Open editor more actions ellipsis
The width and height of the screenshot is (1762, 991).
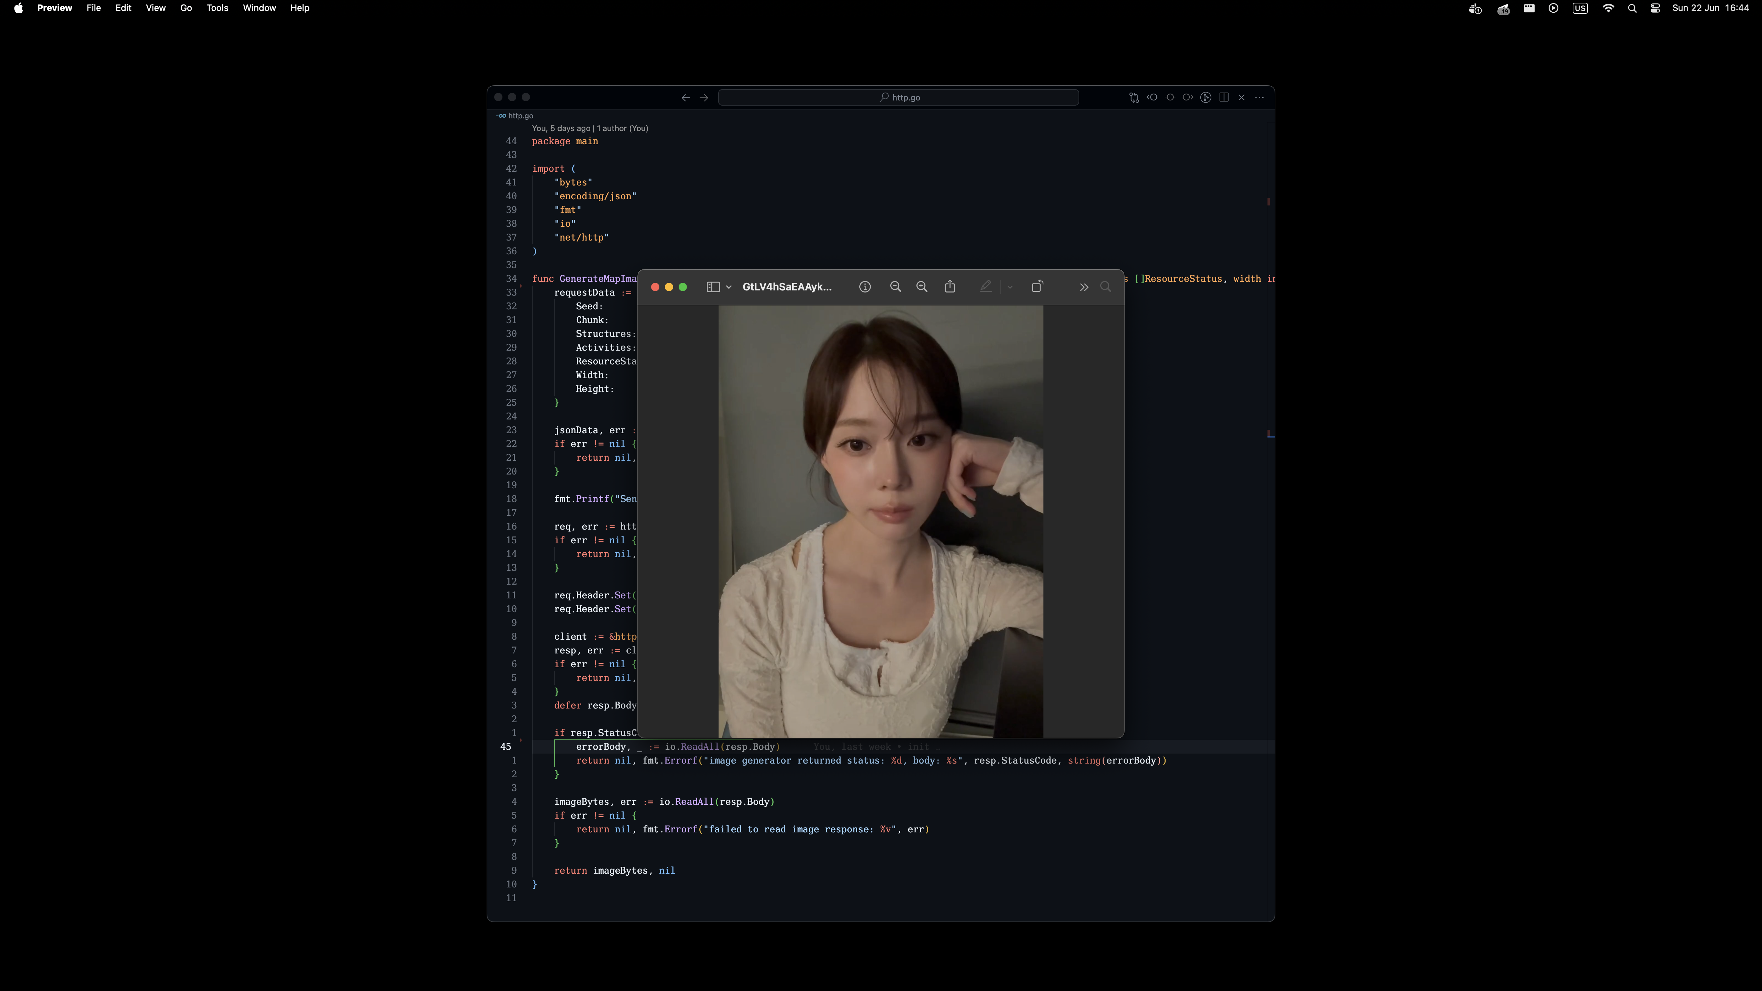[1259, 98]
